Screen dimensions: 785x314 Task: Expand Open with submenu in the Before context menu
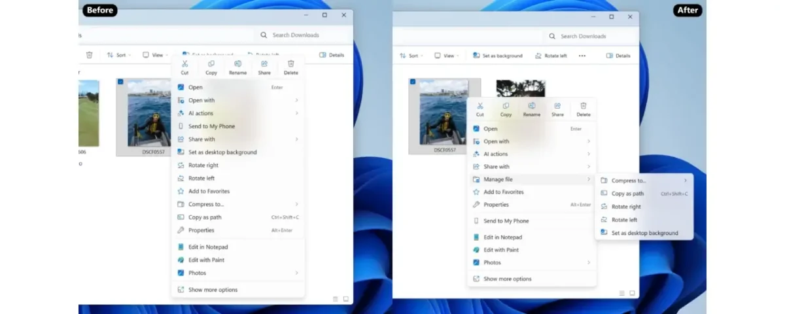[238, 100]
